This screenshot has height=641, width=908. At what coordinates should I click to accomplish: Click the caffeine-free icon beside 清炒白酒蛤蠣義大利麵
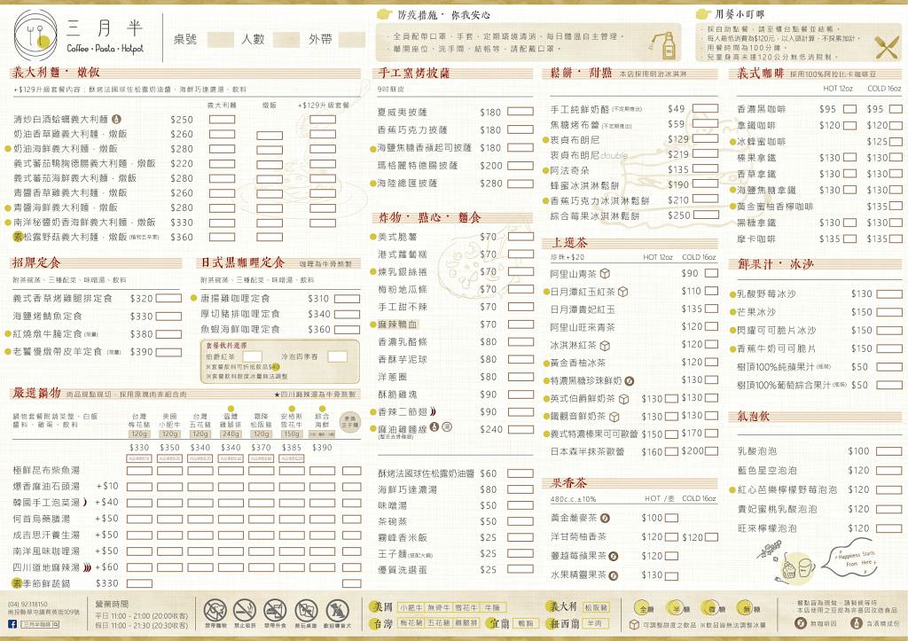[116, 120]
